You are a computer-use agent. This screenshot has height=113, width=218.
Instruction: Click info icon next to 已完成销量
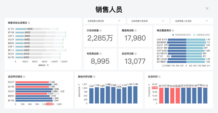coord(101,31)
